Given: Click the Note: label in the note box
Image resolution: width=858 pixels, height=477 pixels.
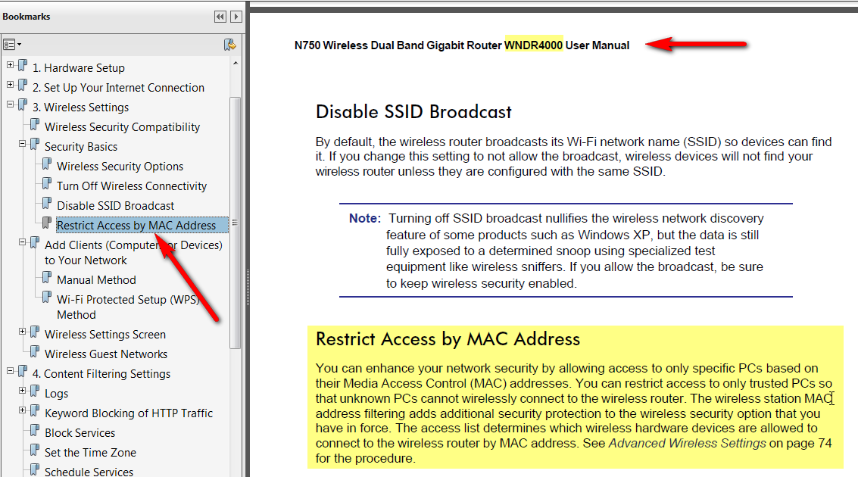Looking at the screenshot, I should pyautogui.click(x=364, y=218).
